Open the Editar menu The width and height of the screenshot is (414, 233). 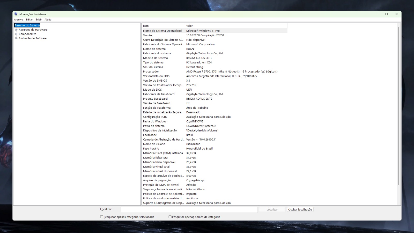[29, 20]
